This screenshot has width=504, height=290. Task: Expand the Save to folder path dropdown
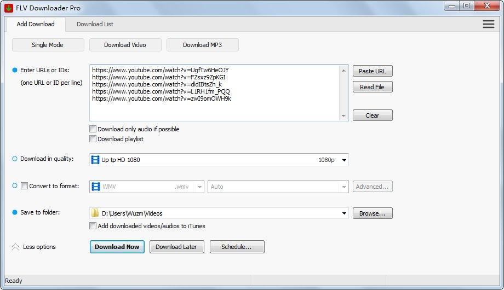(344, 213)
